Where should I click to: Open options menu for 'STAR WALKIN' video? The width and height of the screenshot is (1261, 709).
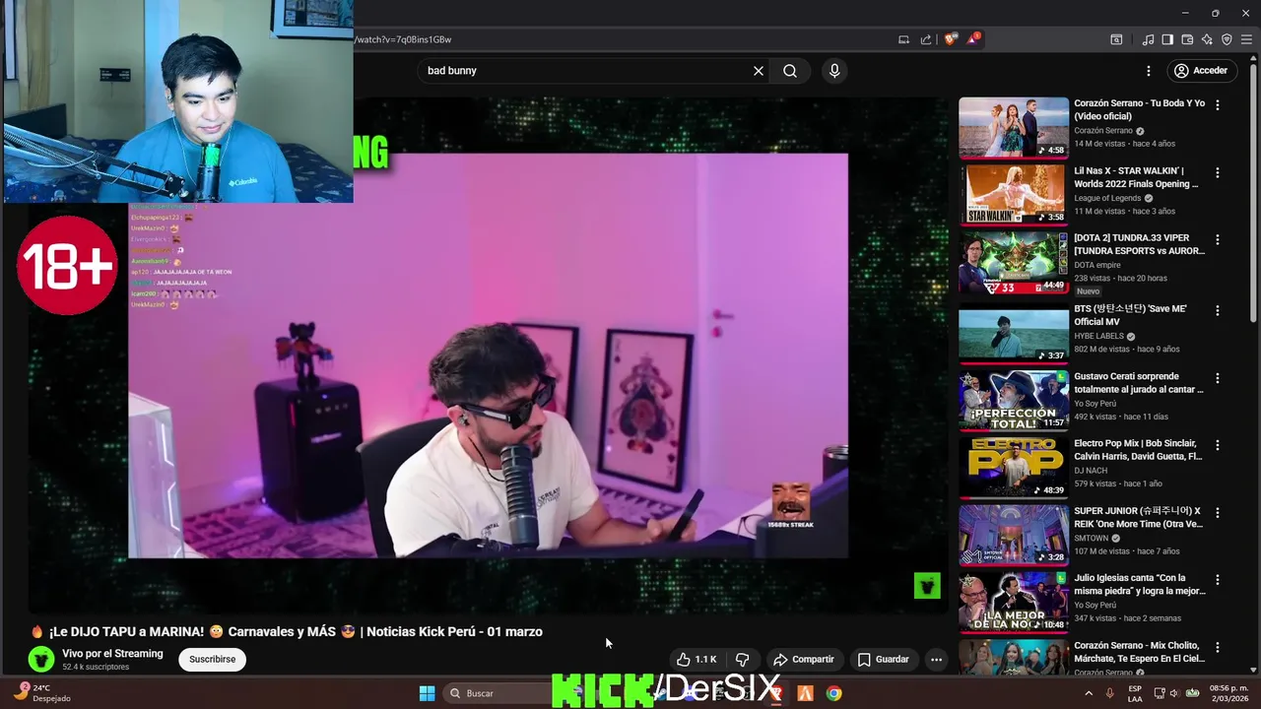click(x=1218, y=172)
